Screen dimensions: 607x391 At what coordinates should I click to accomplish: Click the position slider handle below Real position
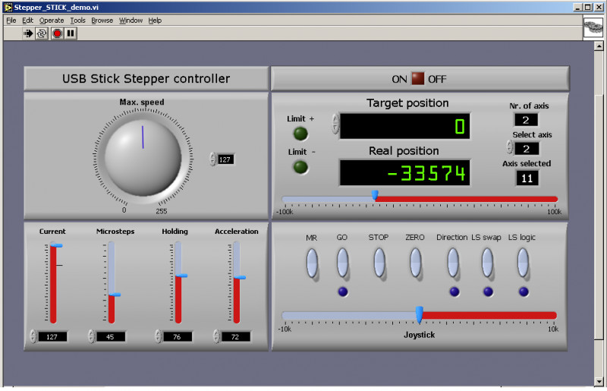click(375, 195)
